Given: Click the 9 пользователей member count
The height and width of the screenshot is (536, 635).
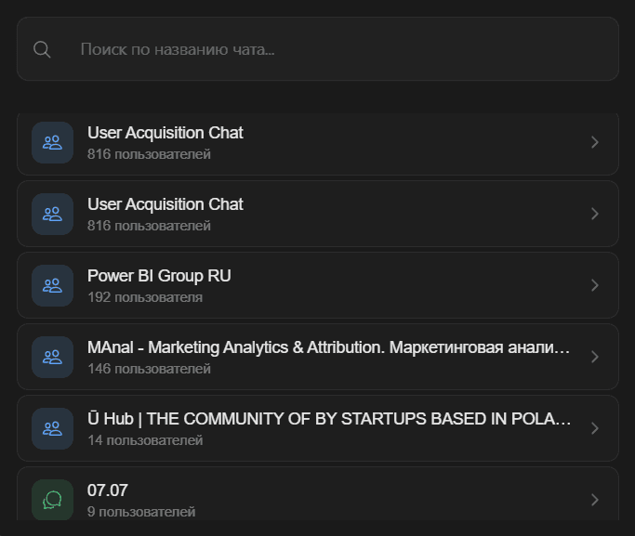Looking at the screenshot, I should point(141,512).
